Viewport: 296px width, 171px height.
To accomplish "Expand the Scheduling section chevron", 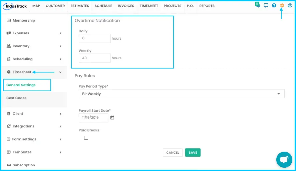I will coord(61,59).
